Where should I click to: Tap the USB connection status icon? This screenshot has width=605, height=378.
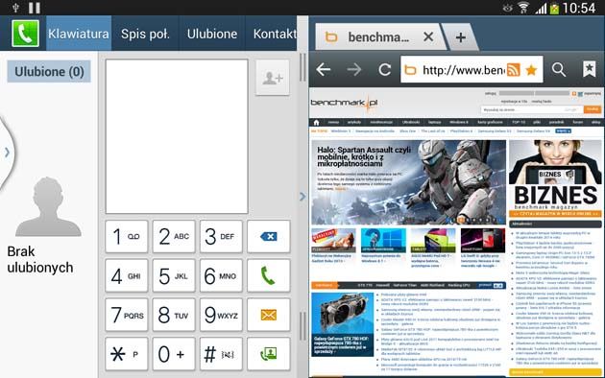pos(15,8)
